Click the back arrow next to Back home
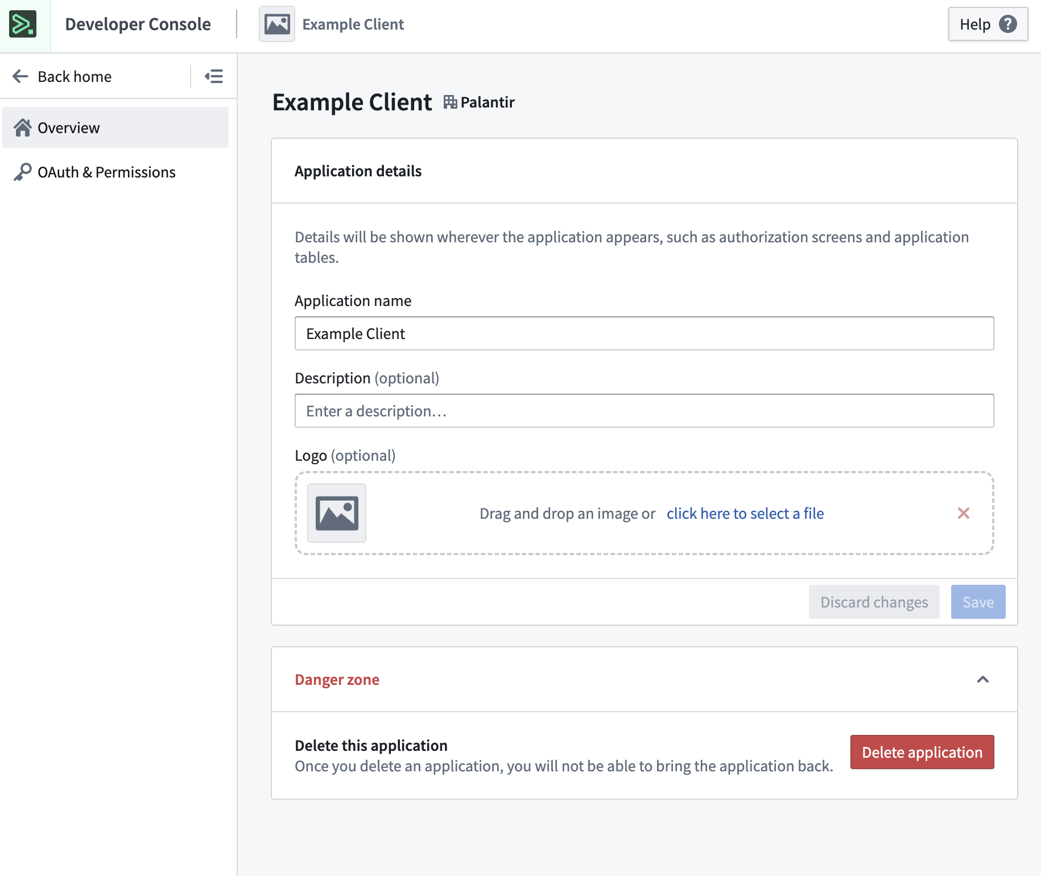1041x876 pixels. click(x=20, y=76)
